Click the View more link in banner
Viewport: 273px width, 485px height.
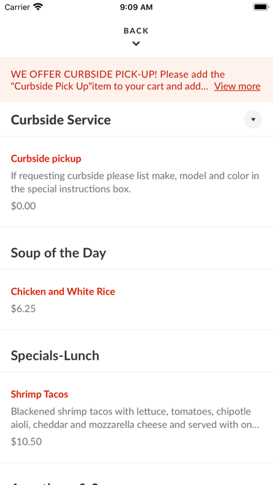[237, 86]
